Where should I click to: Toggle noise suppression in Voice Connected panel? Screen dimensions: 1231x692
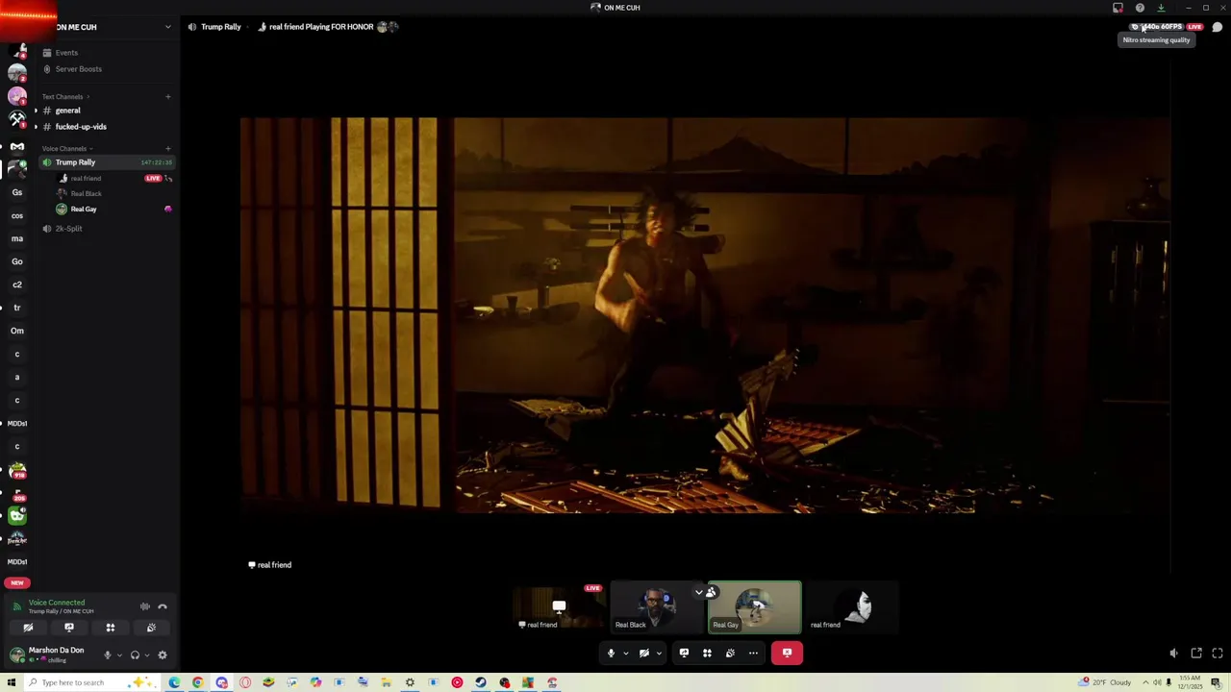pyautogui.click(x=145, y=606)
